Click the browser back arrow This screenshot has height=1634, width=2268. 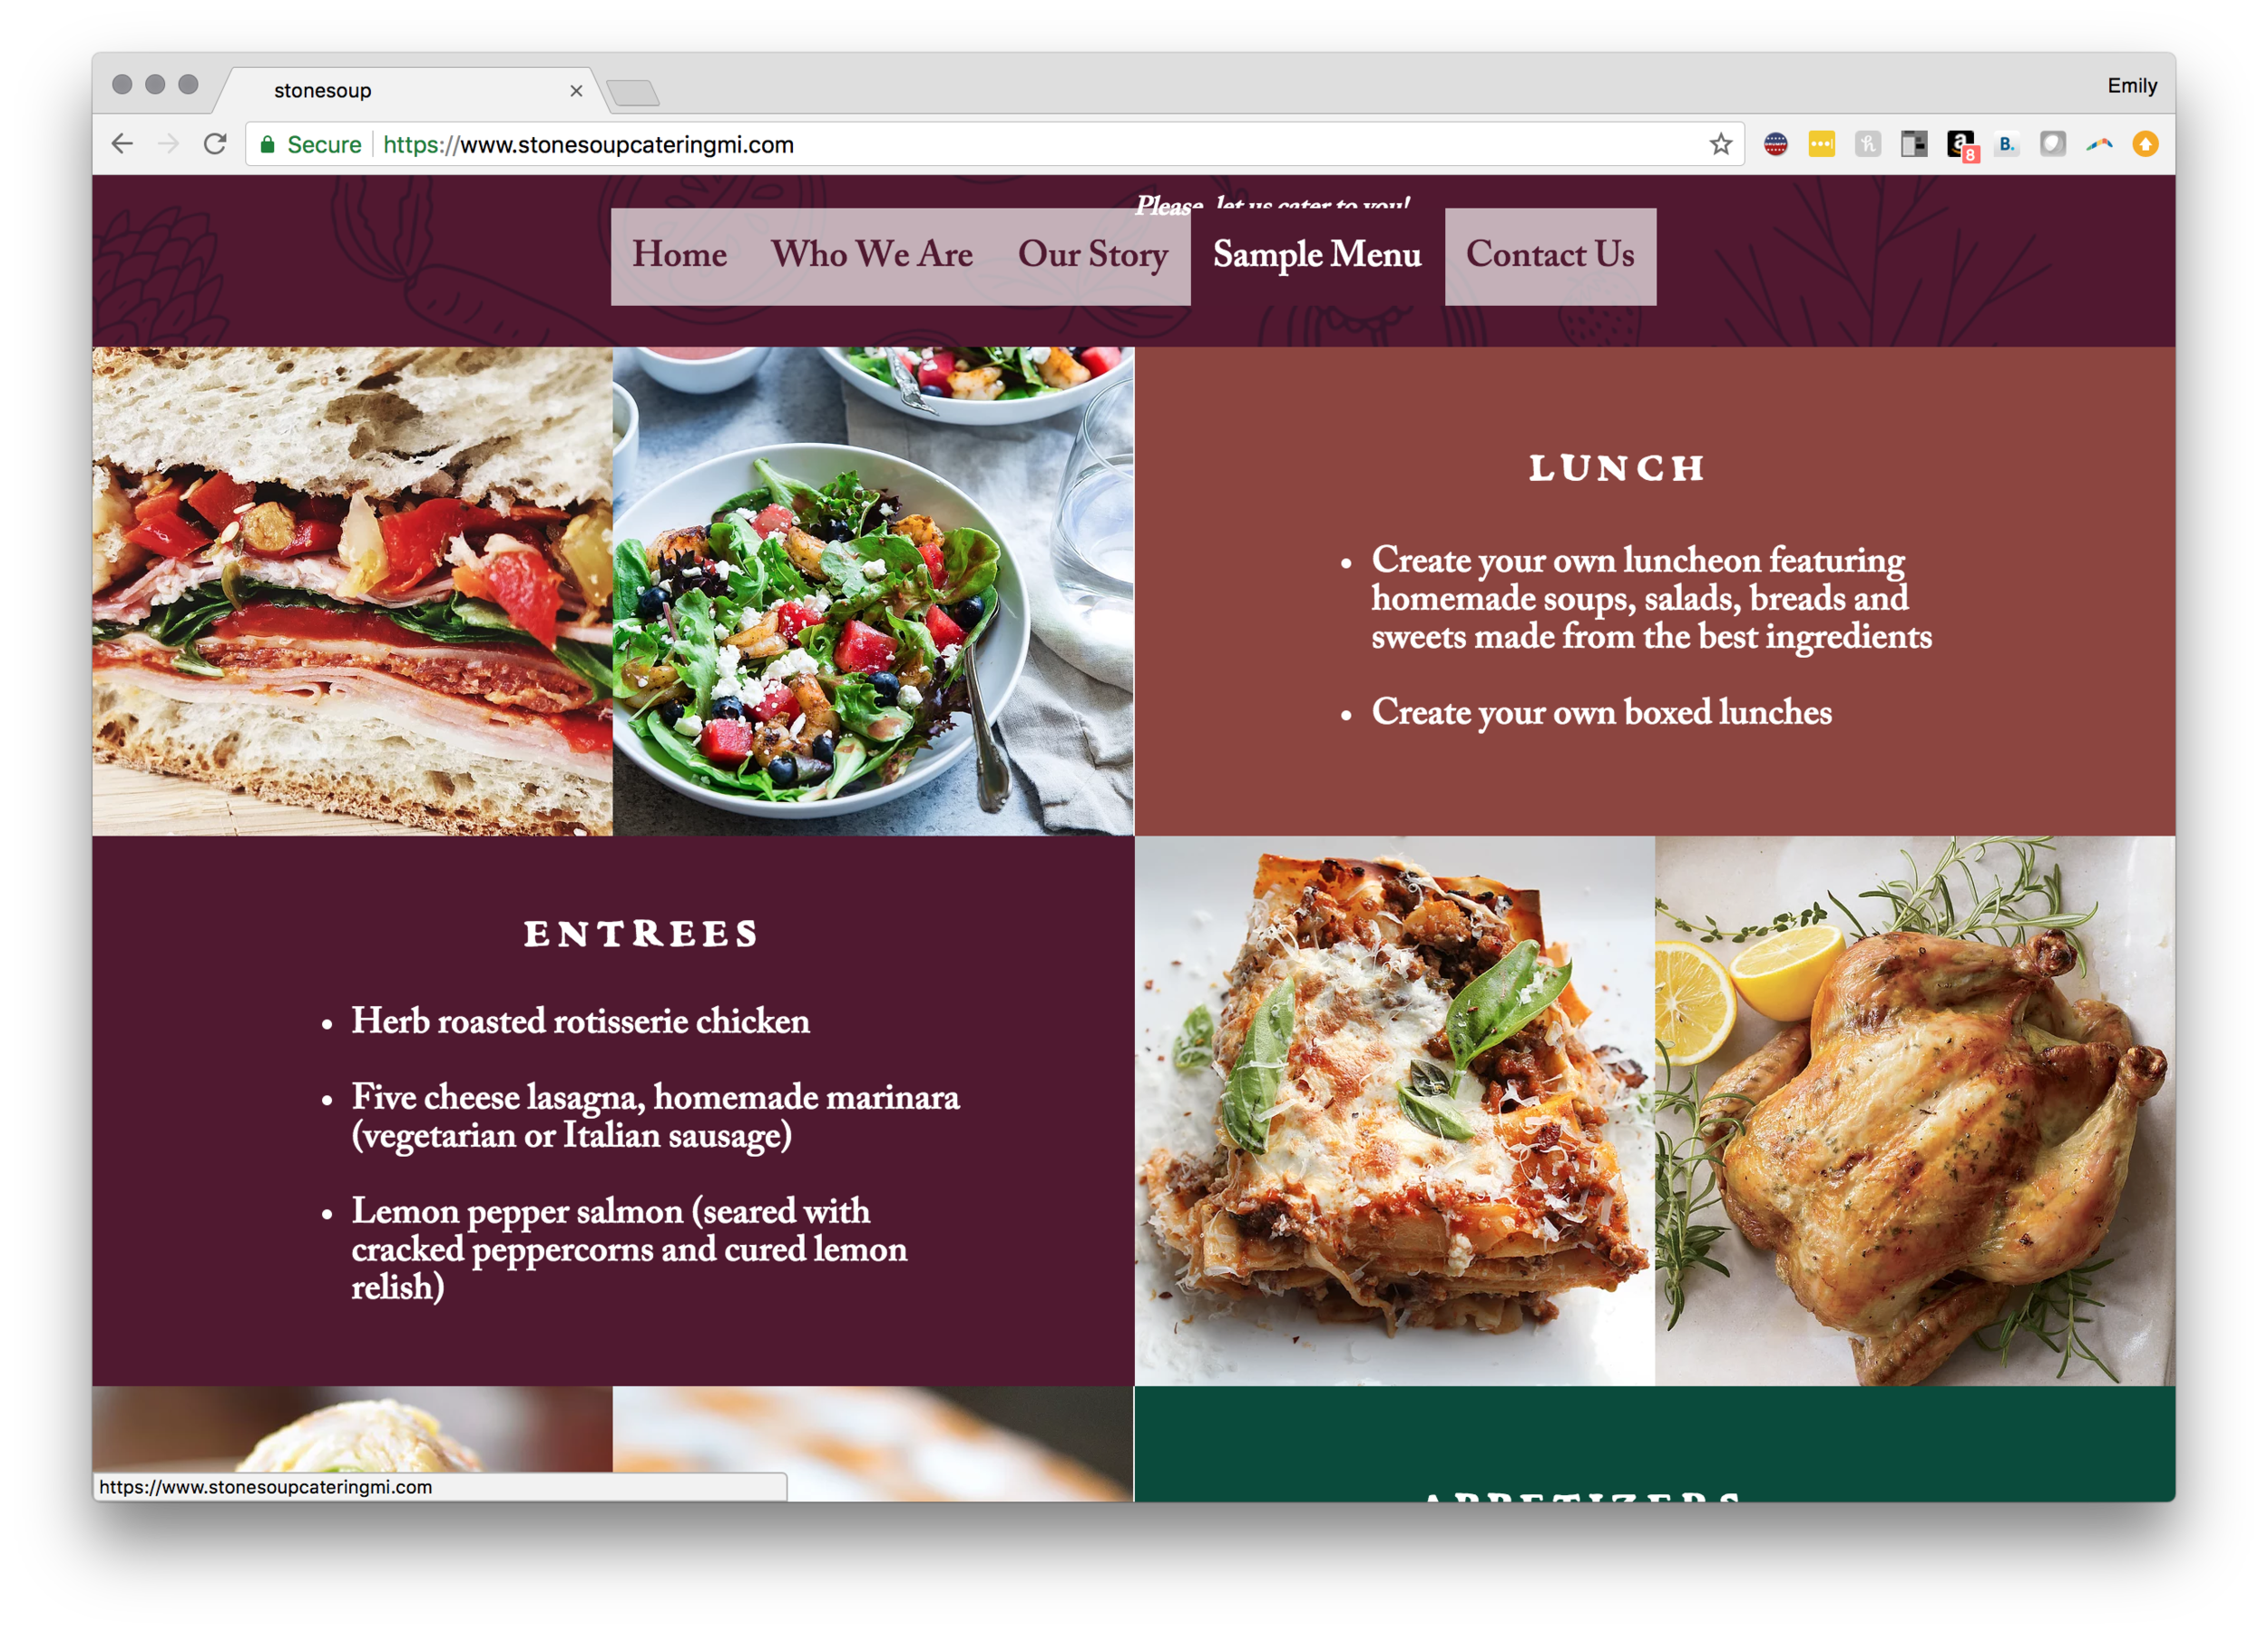(x=122, y=144)
